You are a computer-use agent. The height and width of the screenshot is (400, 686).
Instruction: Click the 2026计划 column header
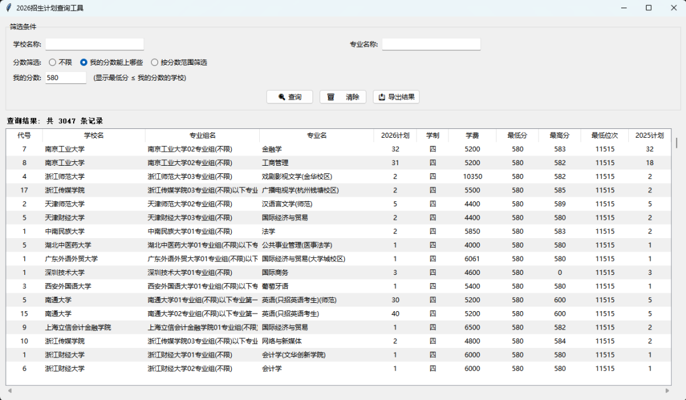click(395, 135)
